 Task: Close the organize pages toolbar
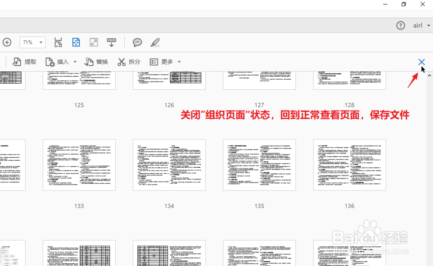pos(421,62)
